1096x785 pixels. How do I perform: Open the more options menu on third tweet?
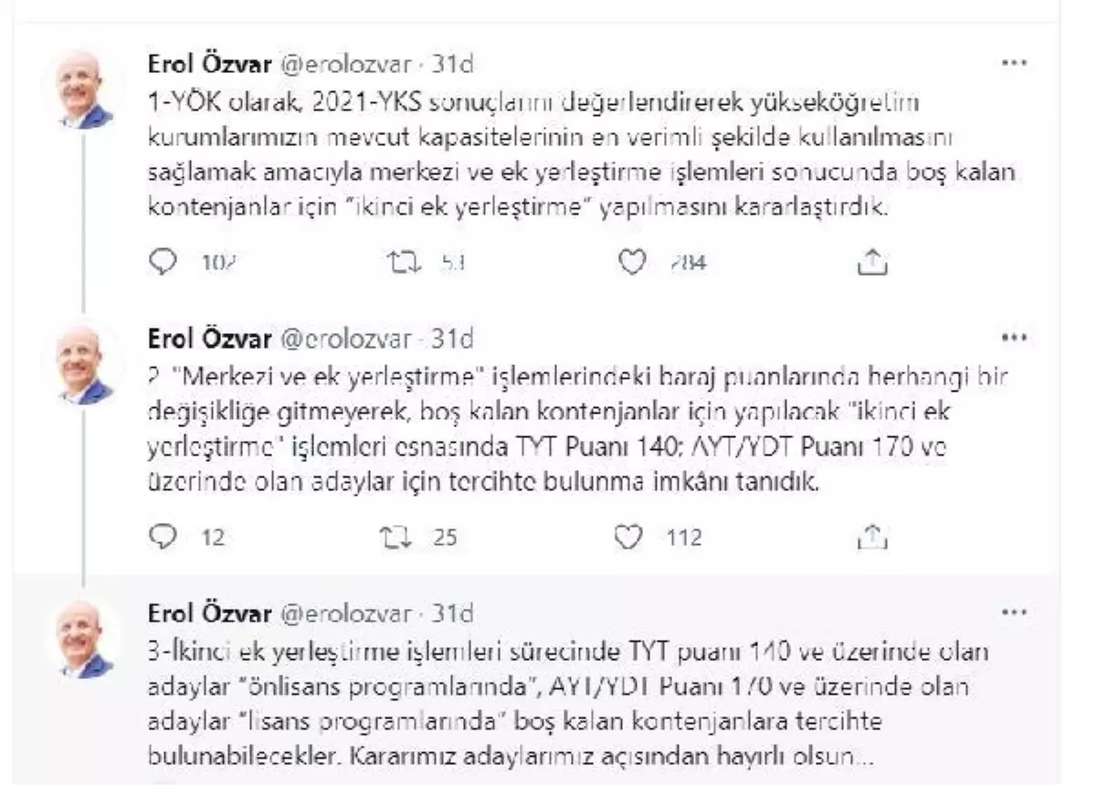coord(1015,612)
